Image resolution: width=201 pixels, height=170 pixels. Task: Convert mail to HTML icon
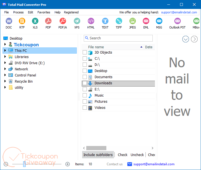(91, 21)
